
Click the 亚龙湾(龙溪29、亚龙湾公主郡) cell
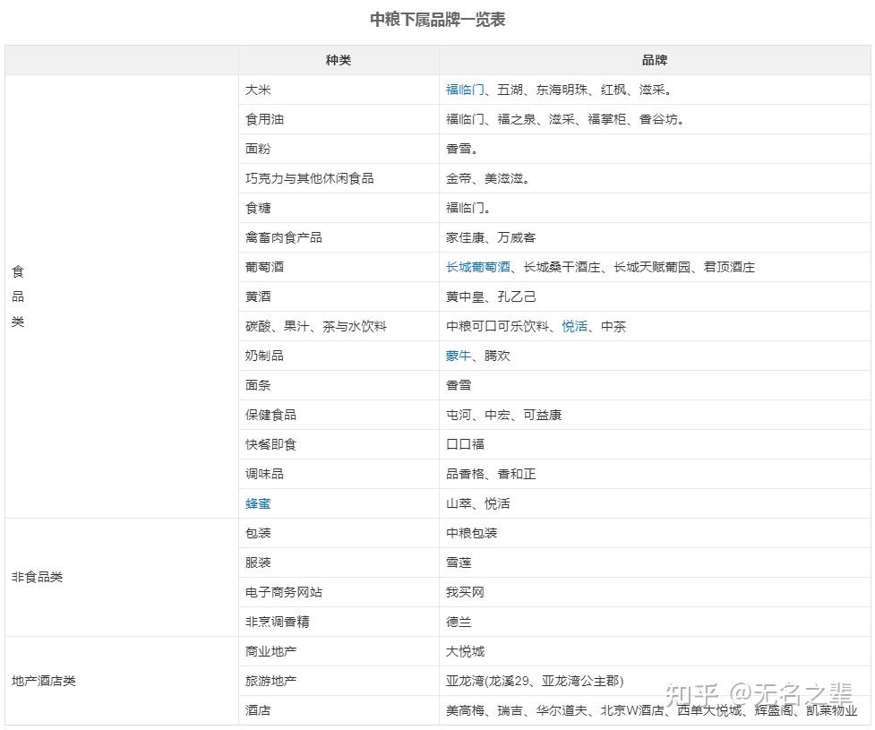click(656, 682)
